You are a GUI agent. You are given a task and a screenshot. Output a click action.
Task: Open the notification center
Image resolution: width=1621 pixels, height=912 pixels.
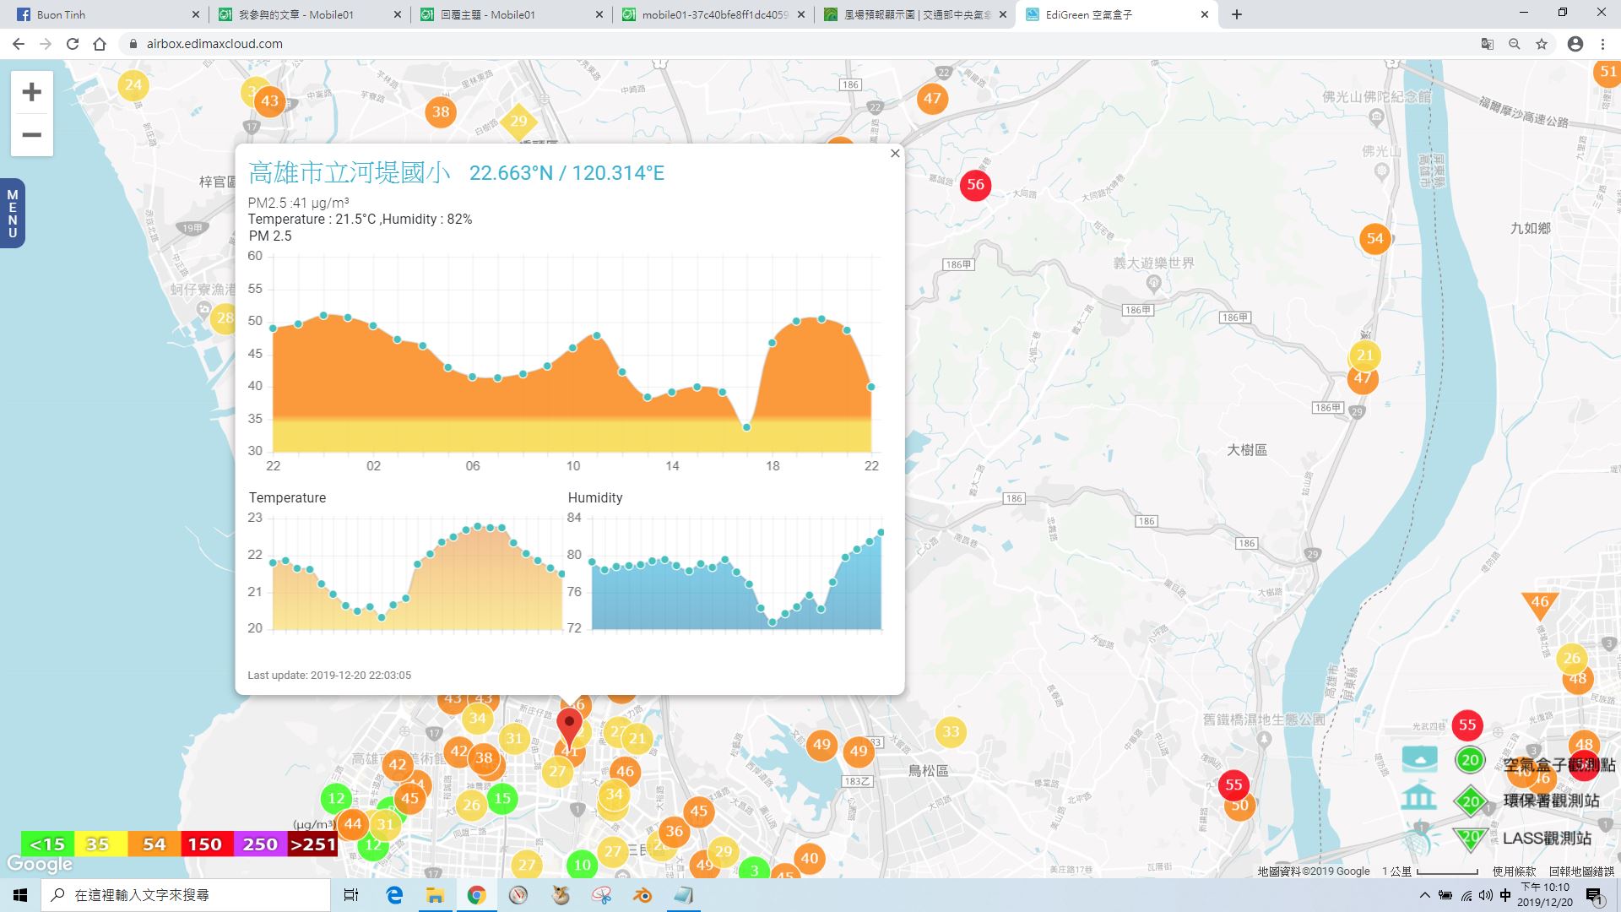click(x=1594, y=895)
